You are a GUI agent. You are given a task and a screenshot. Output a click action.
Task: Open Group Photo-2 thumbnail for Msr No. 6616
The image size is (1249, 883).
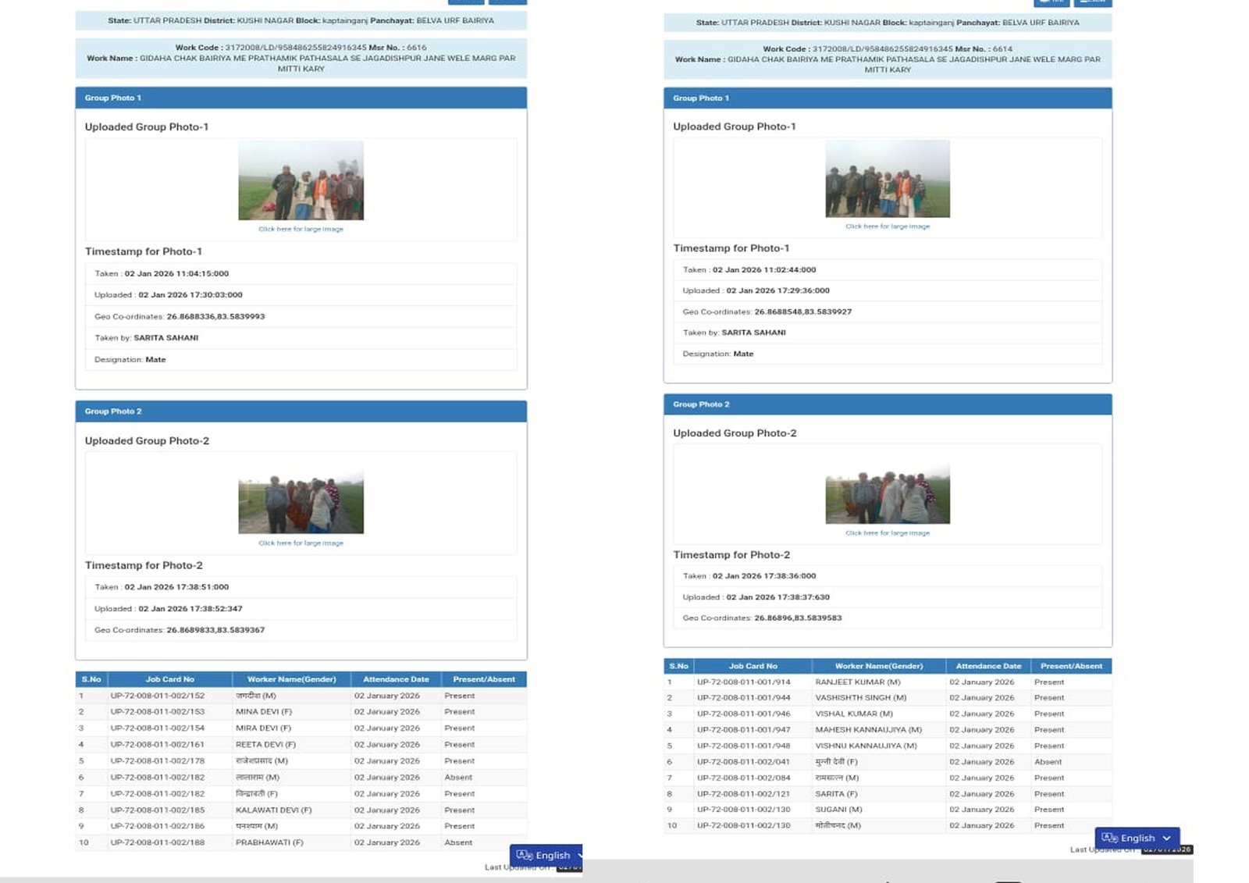pos(301,504)
